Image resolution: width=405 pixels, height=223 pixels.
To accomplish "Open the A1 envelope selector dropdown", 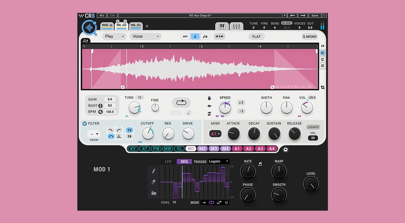I will tap(215, 134).
